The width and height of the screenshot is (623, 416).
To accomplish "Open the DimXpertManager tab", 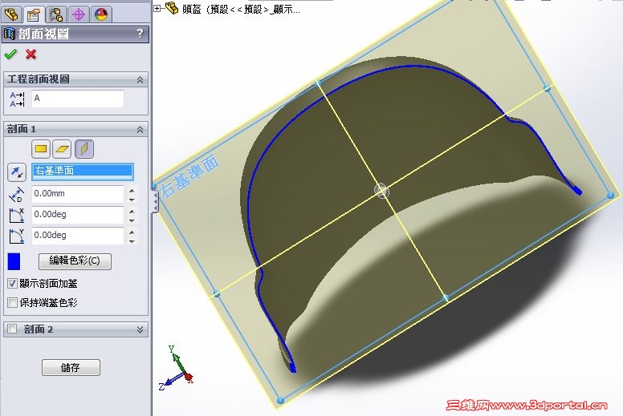I will 79,14.
